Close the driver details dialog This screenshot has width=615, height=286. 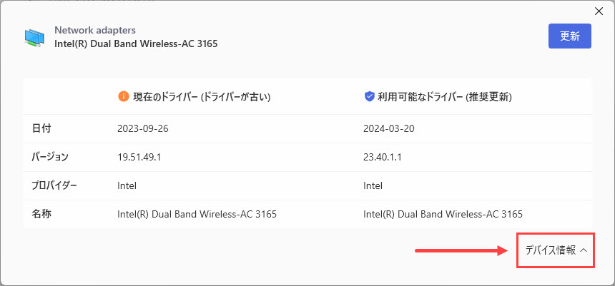(599, 11)
